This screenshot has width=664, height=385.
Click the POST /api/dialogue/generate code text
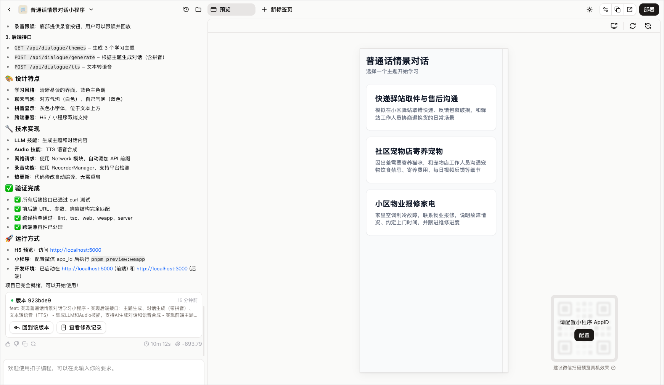55,58
